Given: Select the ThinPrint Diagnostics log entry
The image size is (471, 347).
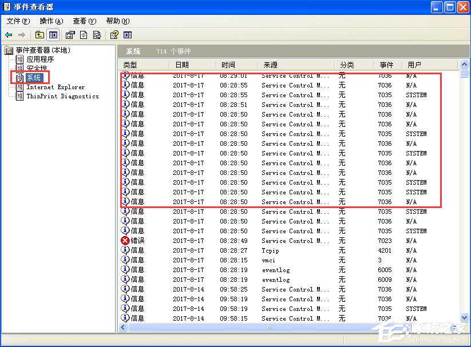Looking at the screenshot, I should pyautogui.click(x=64, y=95).
